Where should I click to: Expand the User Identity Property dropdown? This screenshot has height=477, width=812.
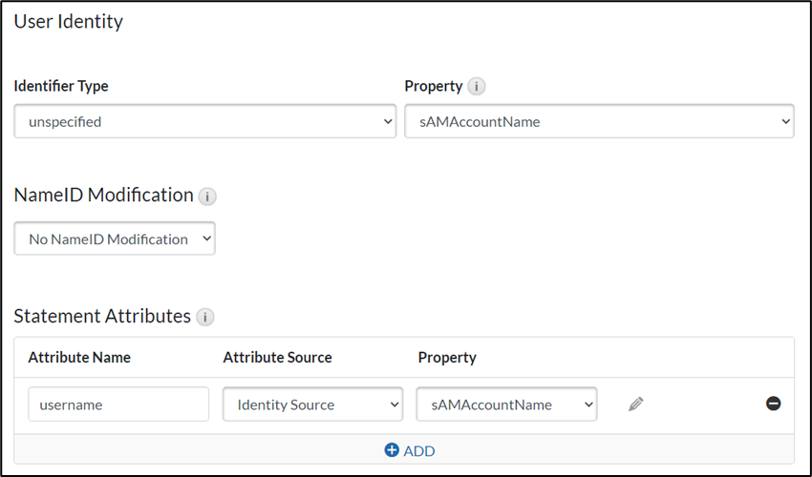point(599,122)
